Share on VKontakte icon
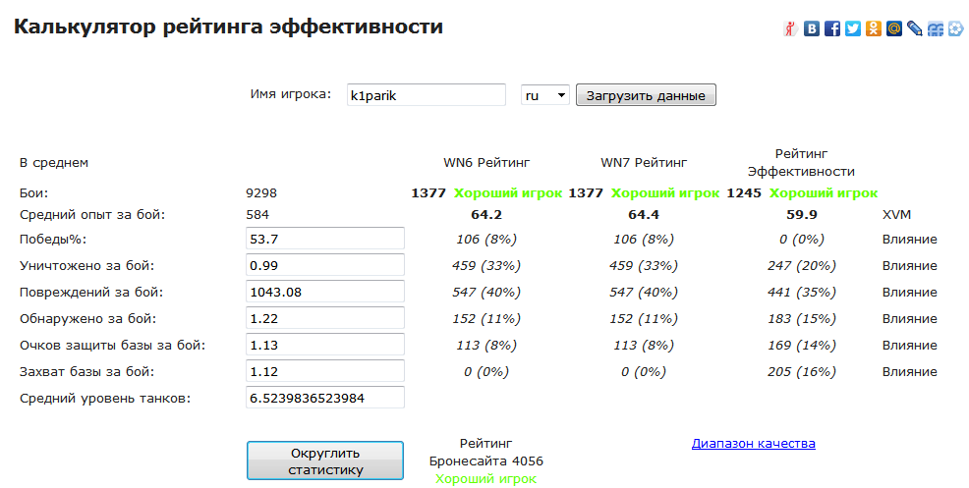969x488 pixels. click(812, 28)
